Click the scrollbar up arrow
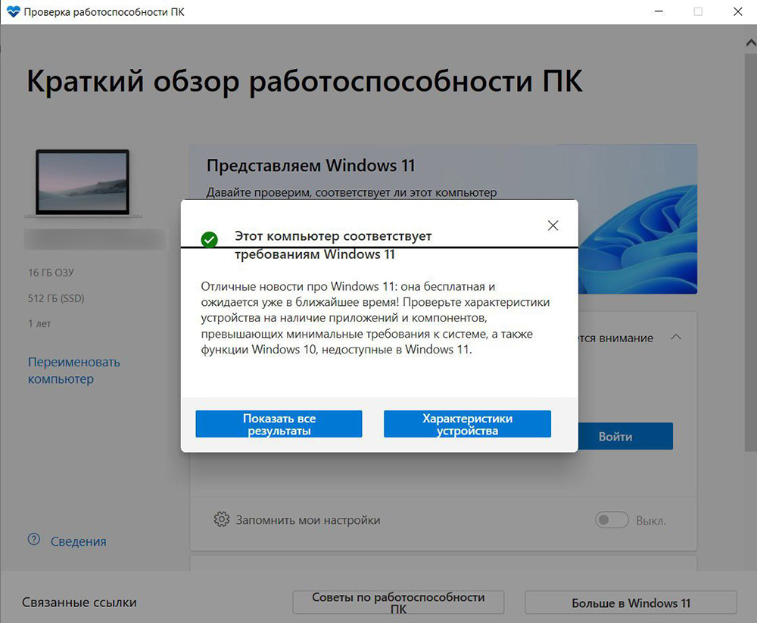 coord(749,45)
